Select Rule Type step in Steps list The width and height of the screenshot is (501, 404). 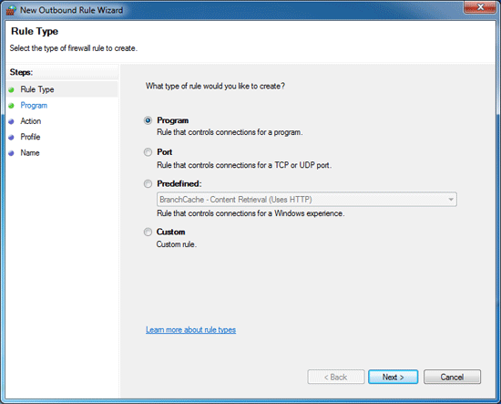(x=37, y=89)
